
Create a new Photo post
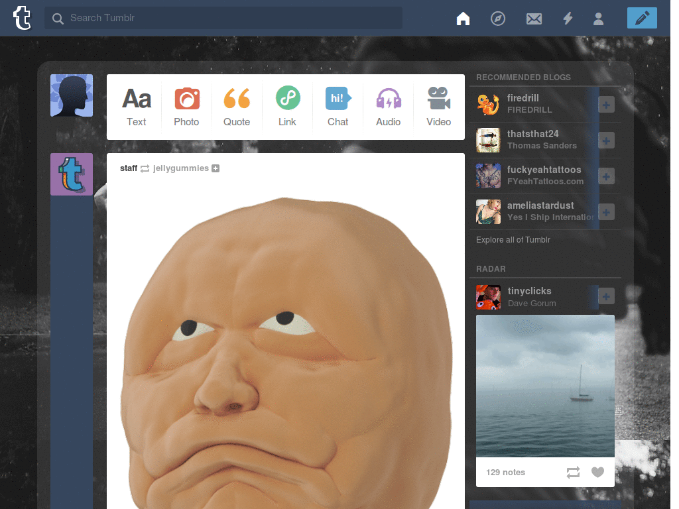point(186,107)
